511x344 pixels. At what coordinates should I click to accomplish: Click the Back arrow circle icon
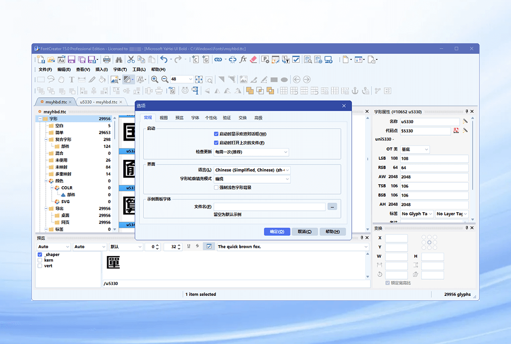point(296,79)
